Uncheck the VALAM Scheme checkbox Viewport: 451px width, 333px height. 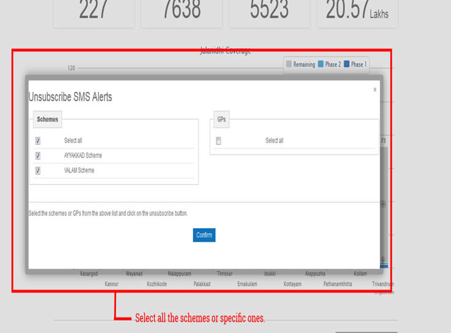pos(38,170)
